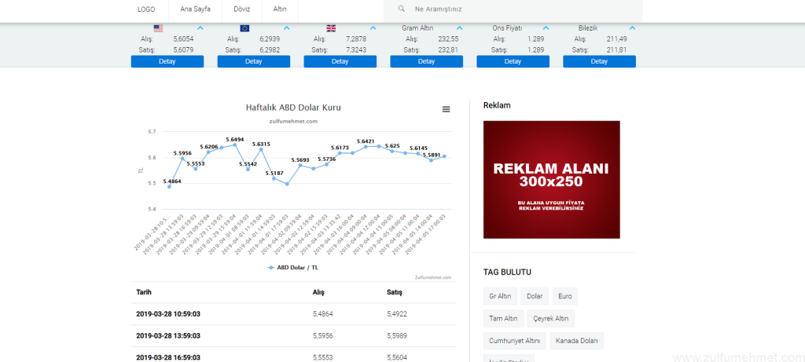Viewport: 805px width, 362px height.
Task: Click the REKLAM ALANI 300x250 banner
Action: (x=551, y=179)
